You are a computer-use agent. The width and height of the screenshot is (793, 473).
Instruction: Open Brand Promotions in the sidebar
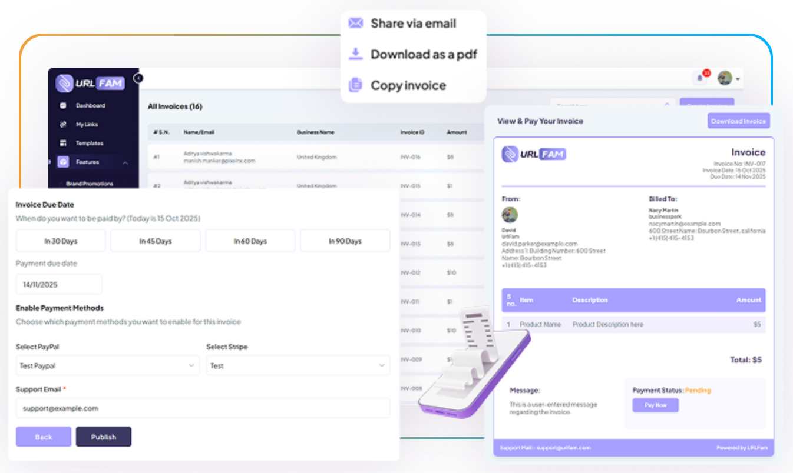point(90,184)
